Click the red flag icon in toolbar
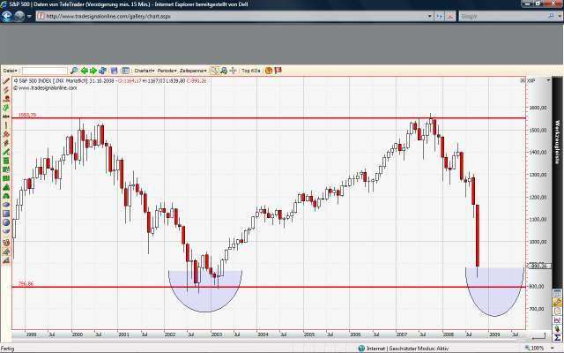564x353 pixels. pos(278,71)
